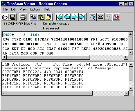Viewport: 135px width, 111px height.
Task: Click the grayed-out scale icon
Action: pos(108,17)
